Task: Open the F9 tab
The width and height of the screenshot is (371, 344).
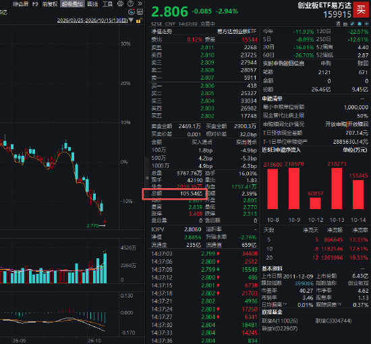Action: [35, 4]
